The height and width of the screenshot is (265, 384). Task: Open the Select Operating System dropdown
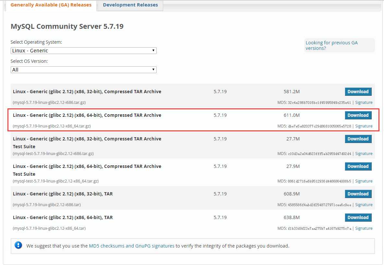coord(83,50)
